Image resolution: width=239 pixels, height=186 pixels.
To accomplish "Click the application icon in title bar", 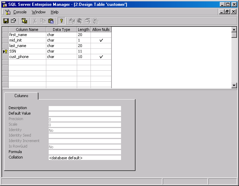I will click(x=5, y=4).
